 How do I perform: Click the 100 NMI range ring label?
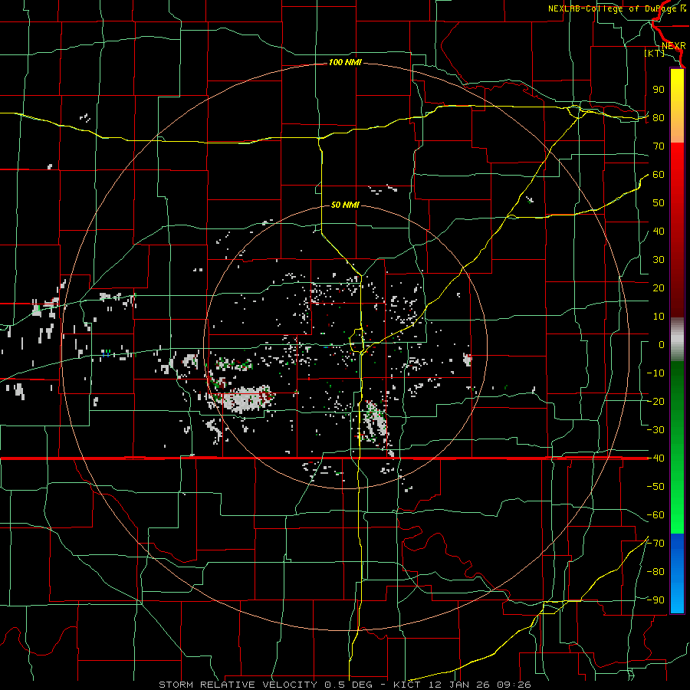pyautogui.click(x=345, y=63)
